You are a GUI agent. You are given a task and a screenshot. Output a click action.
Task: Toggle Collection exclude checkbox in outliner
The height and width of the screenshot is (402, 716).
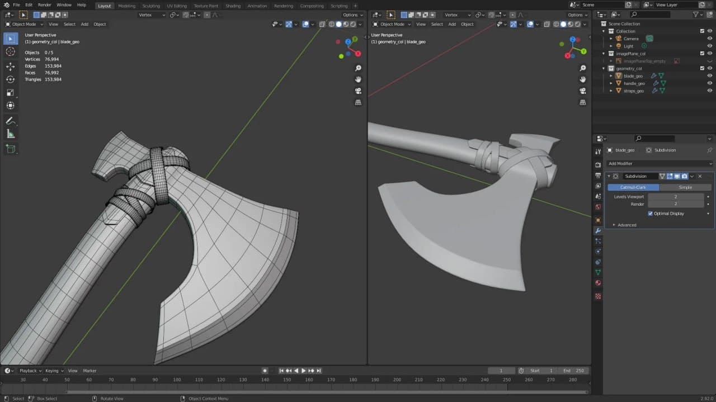702,31
